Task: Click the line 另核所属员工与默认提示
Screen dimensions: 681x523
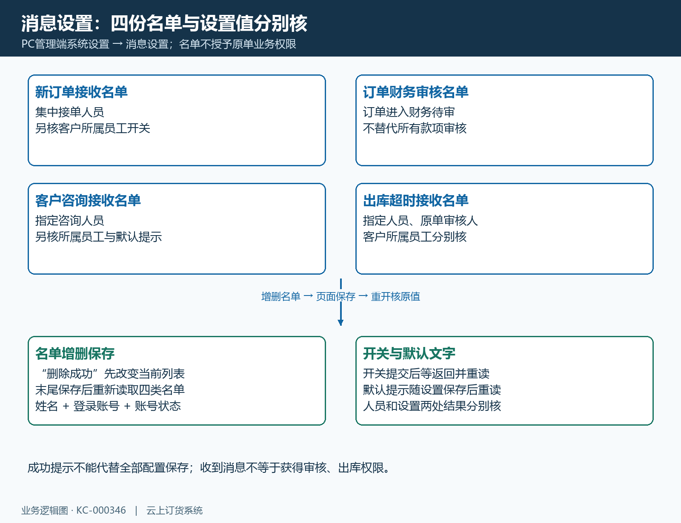Action: point(98,237)
